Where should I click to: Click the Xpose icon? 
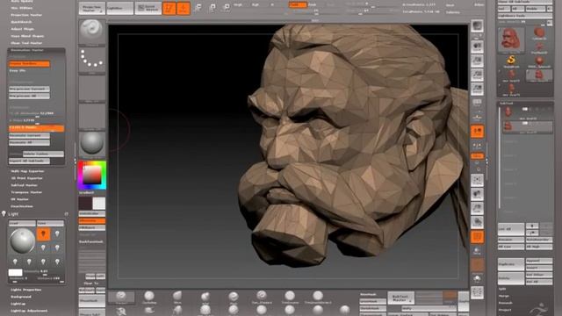pos(477,292)
